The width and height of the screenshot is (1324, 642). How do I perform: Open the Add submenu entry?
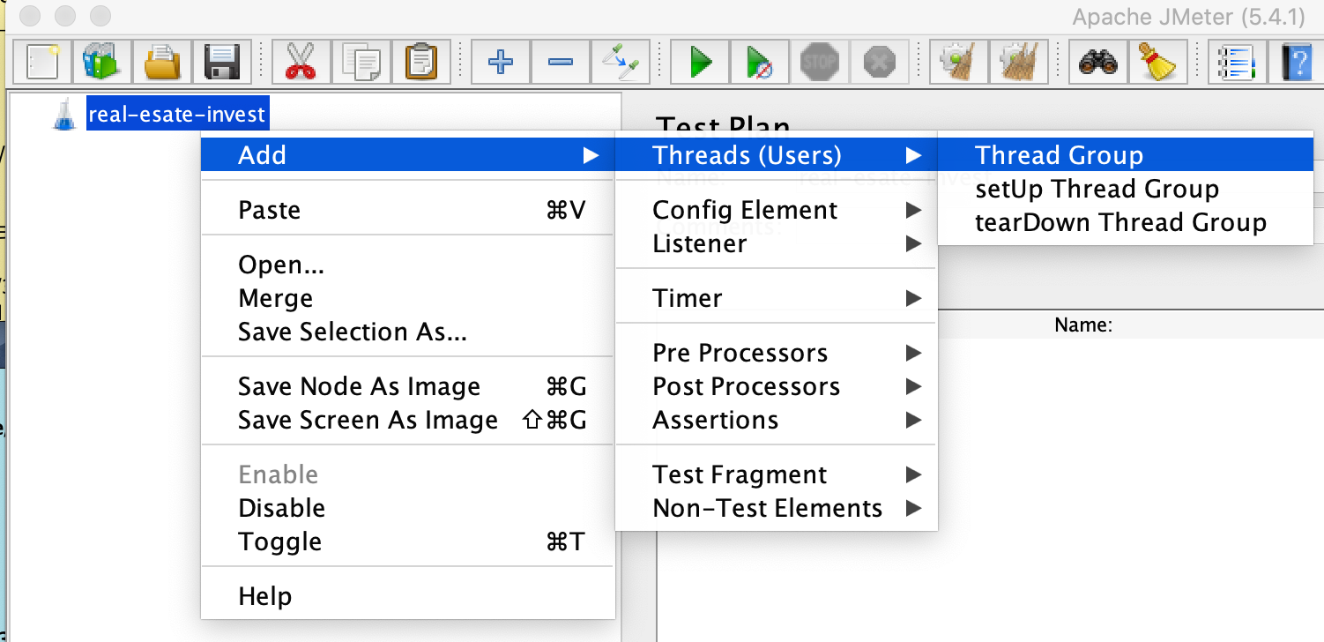pos(408,155)
